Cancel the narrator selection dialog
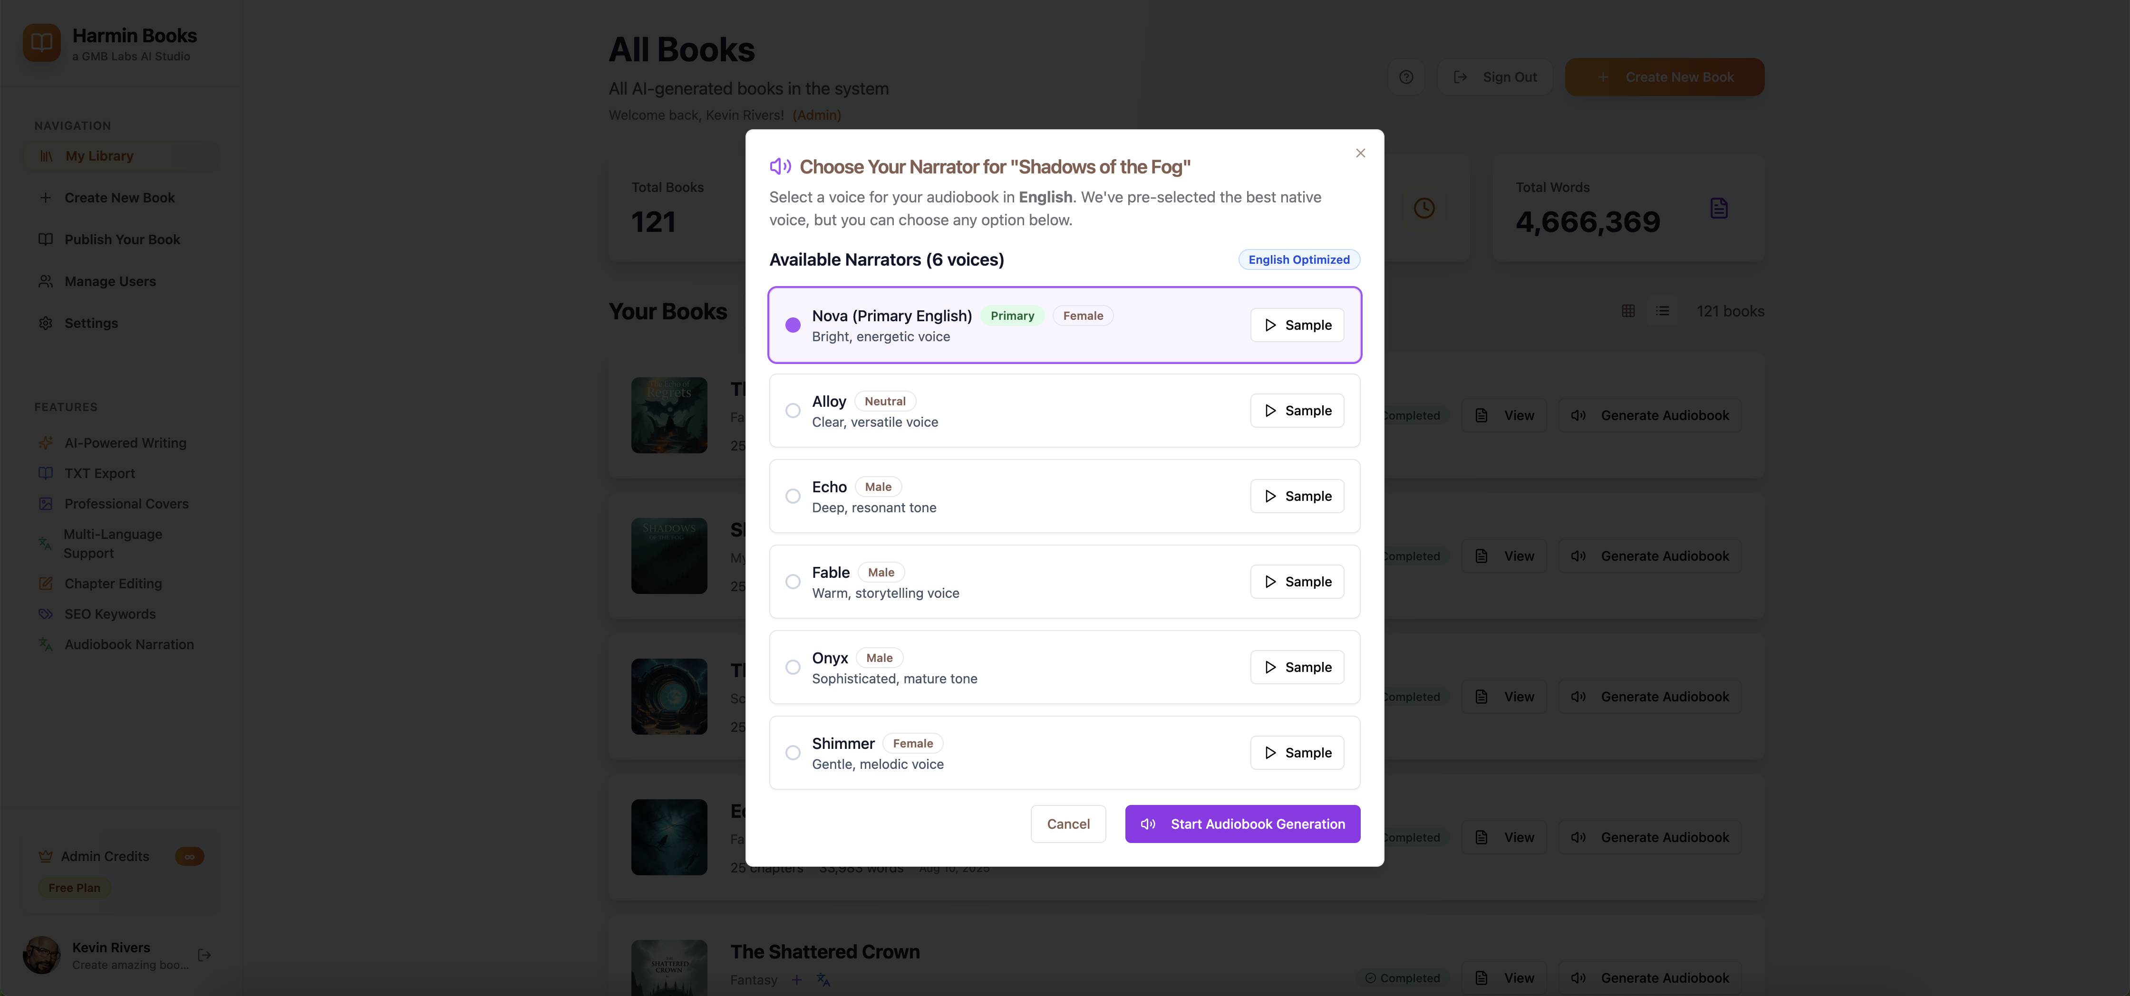The height and width of the screenshot is (996, 2130). tap(1067, 824)
